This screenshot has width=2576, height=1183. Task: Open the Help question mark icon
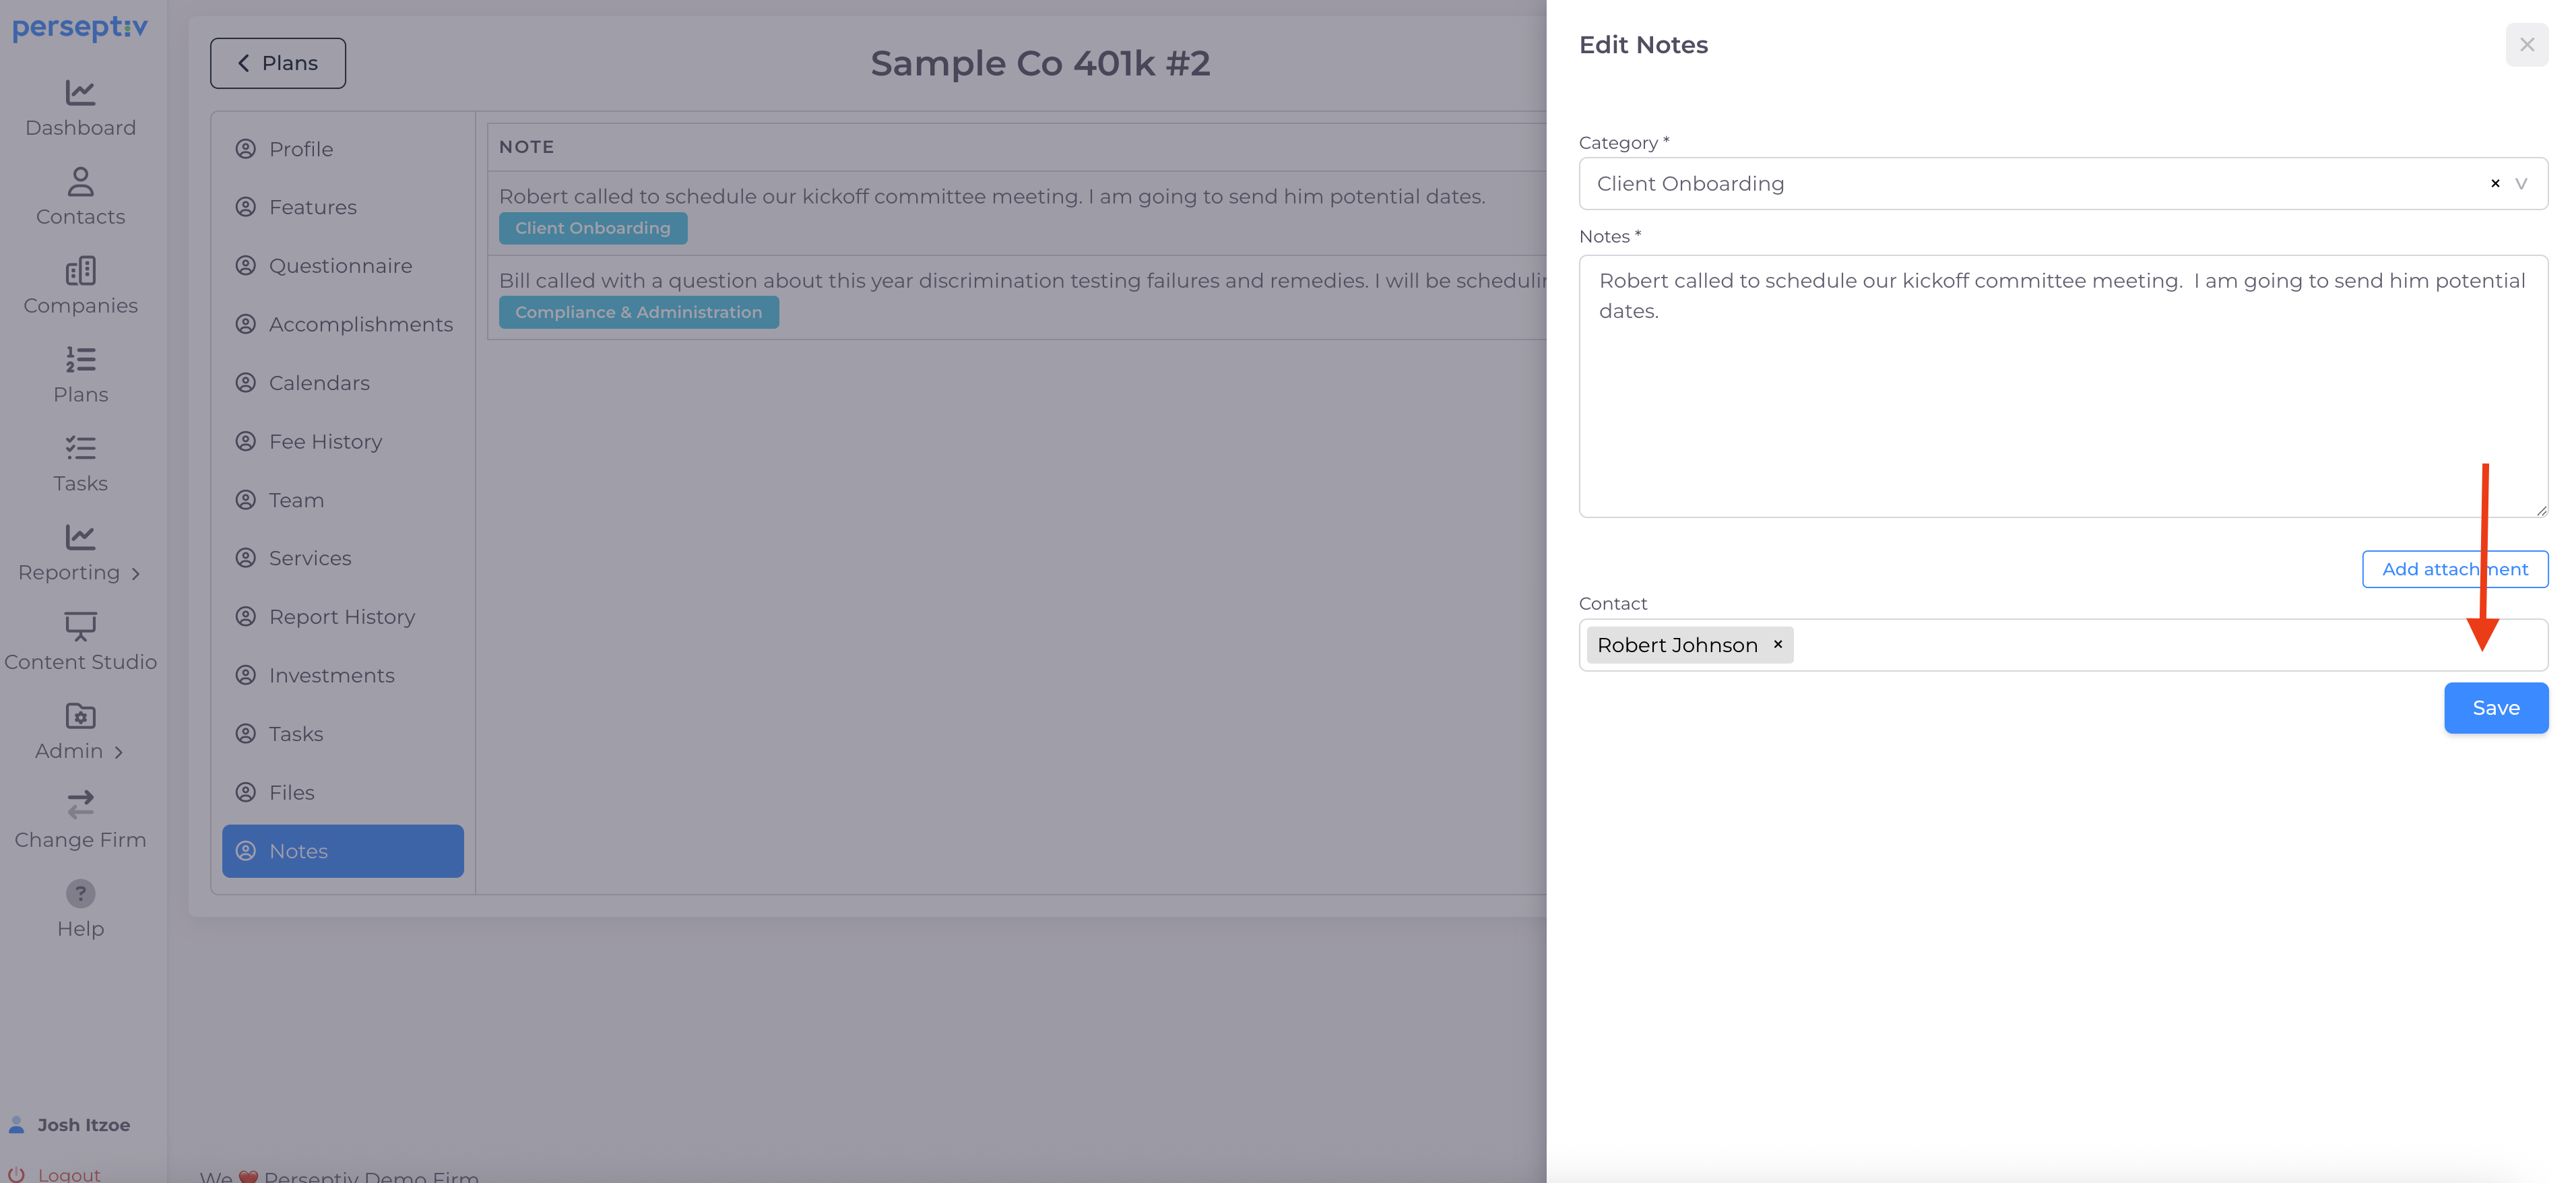(80, 893)
